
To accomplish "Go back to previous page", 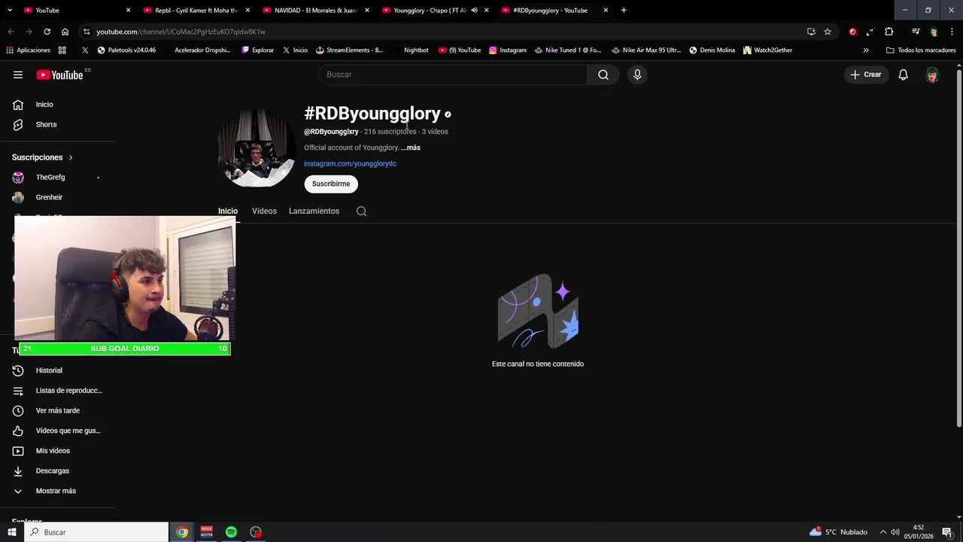I will tap(11, 32).
